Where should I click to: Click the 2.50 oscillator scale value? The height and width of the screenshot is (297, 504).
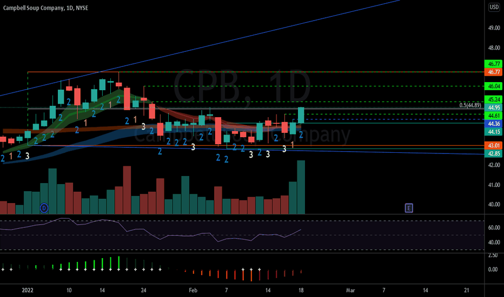point(493,255)
